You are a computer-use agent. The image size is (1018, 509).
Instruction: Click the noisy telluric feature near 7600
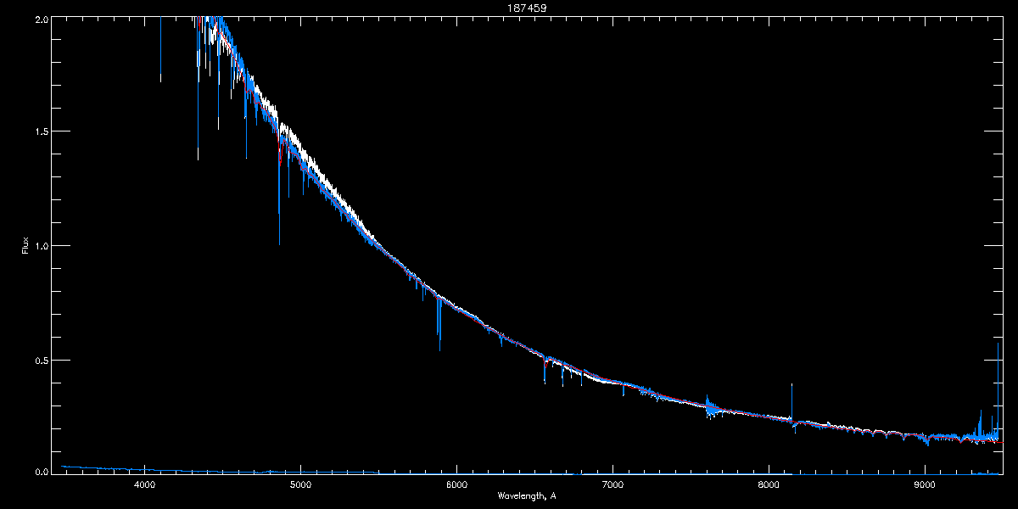pyautogui.click(x=709, y=407)
